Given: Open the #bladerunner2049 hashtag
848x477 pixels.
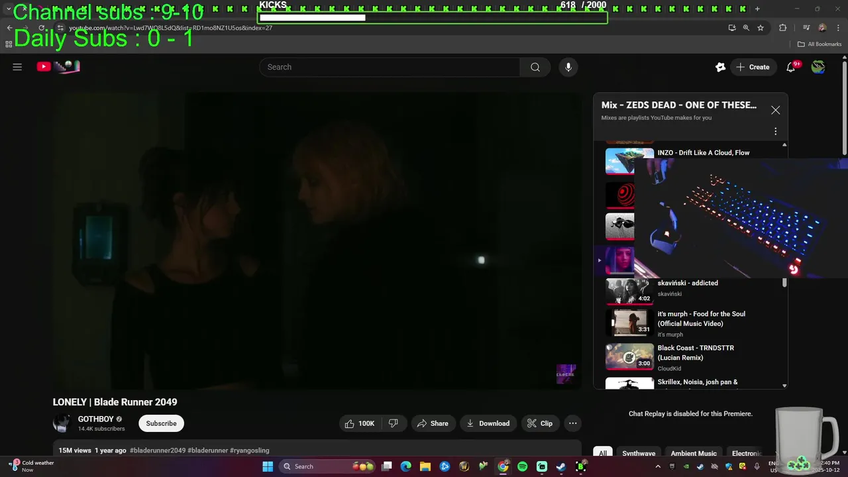Looking at the screenshot, I should pos(158,450).
